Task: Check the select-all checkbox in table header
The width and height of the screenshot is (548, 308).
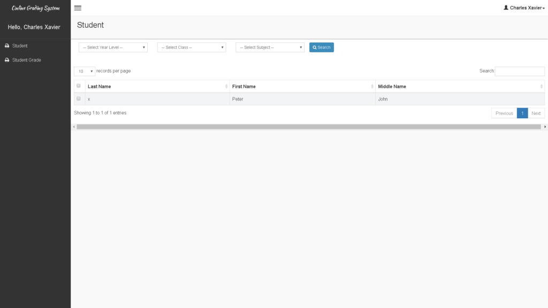Action: point(78,85)
